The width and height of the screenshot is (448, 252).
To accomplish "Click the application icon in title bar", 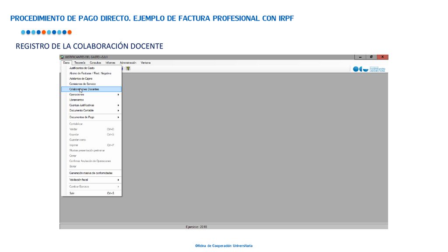I will coord(62,57).
